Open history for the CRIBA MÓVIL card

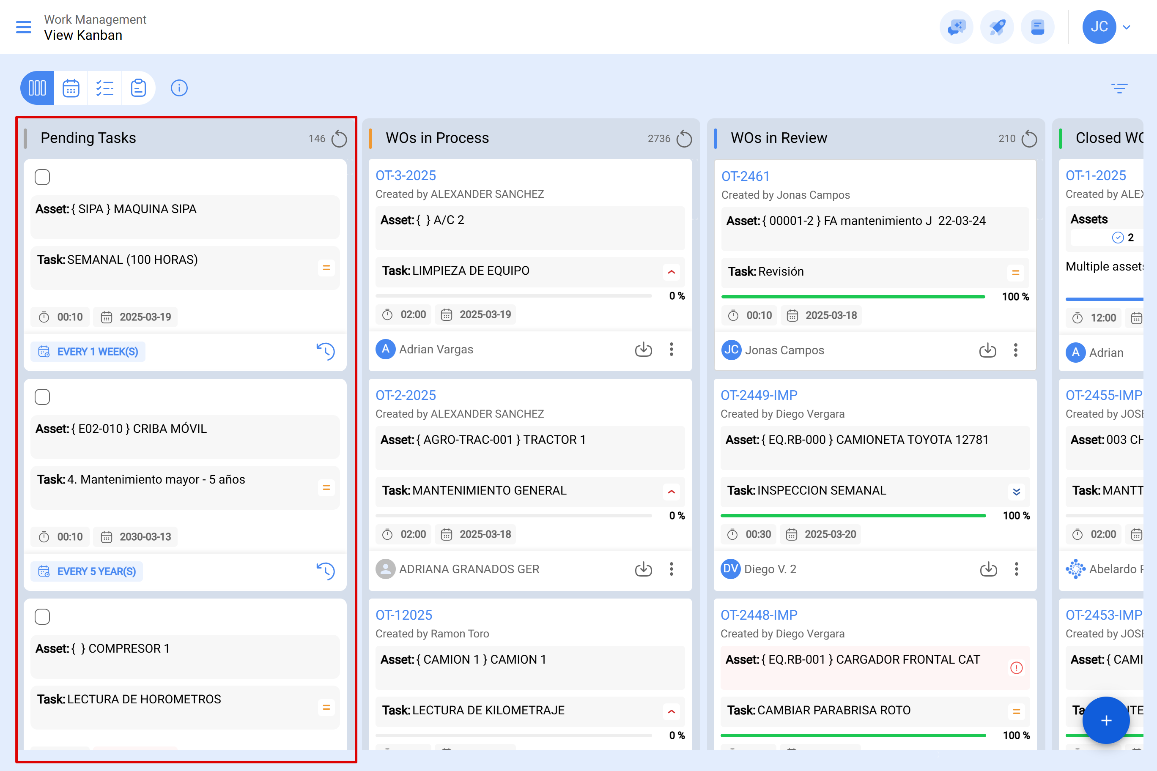pos(325,571)
